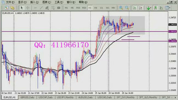The width and height of the screenshot is (178, 100).
Task: Click the 1.34318 purple price level label
Action: click(173, 32)
